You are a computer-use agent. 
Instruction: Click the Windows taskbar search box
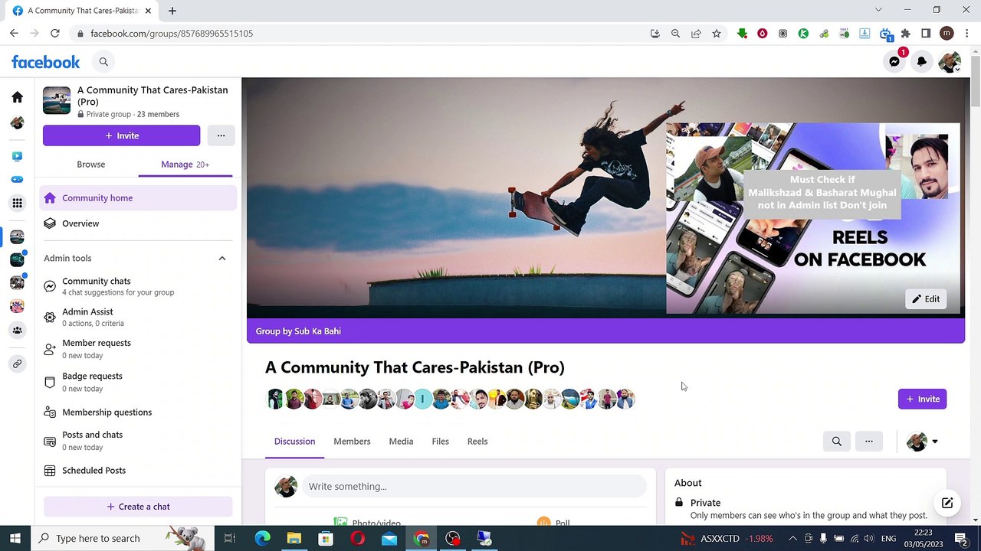tap(122, 539)
